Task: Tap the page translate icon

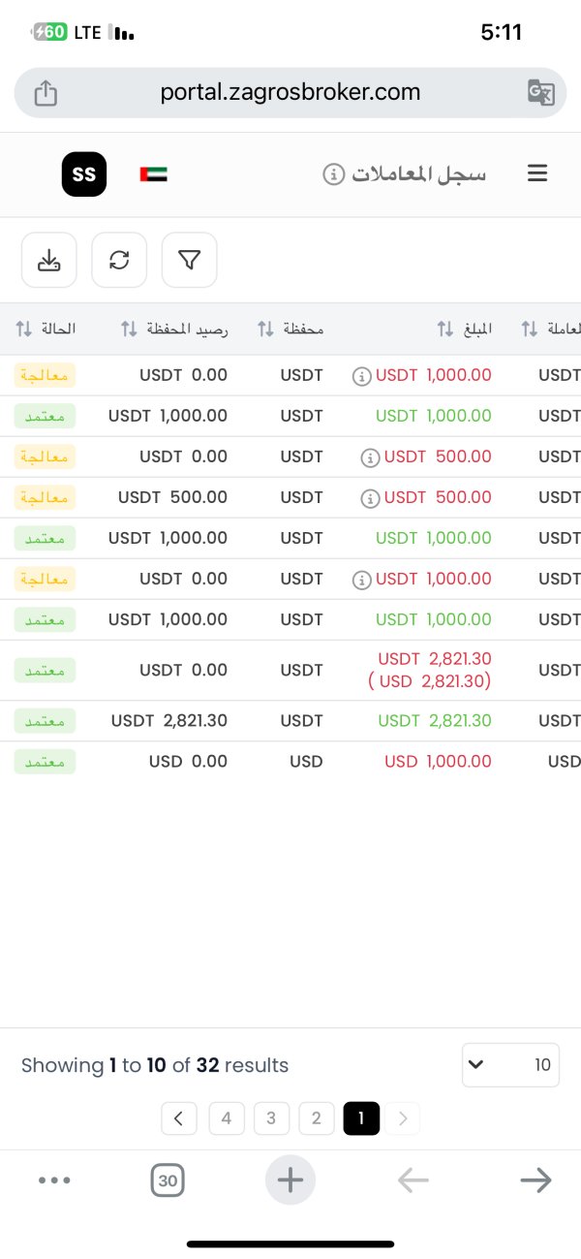Action: pos(540,93)
